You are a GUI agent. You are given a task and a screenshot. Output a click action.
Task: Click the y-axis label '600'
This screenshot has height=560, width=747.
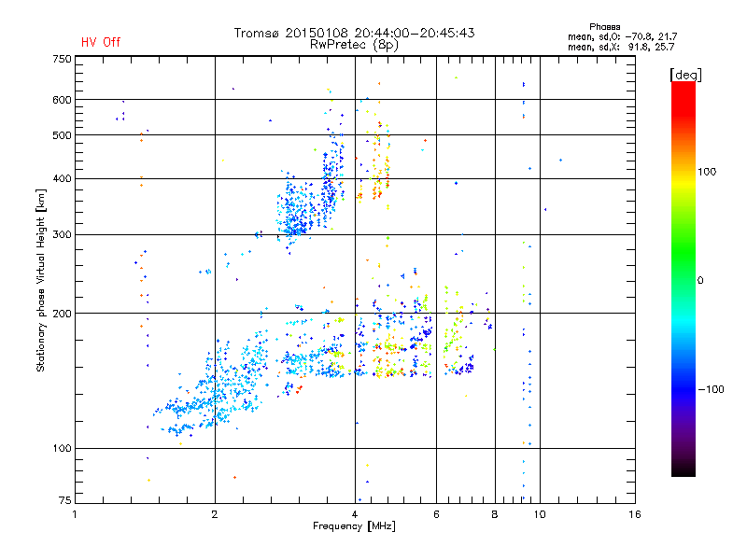tap(62, 100)
